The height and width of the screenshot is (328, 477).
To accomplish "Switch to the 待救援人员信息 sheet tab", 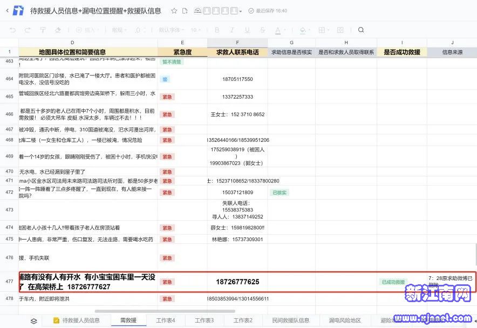I will pyautogui.click(x=77, y=320).
